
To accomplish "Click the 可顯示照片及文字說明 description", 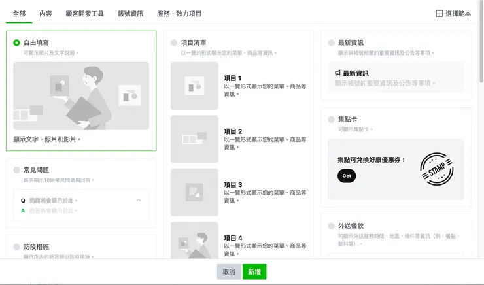I will (x=50, y=53).
